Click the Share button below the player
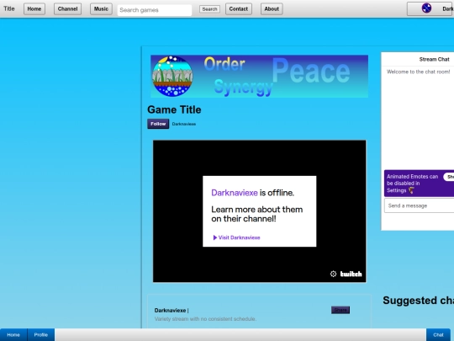Viewport: 454px width, 341px height. pyautogui.click(x=340, y=310)
